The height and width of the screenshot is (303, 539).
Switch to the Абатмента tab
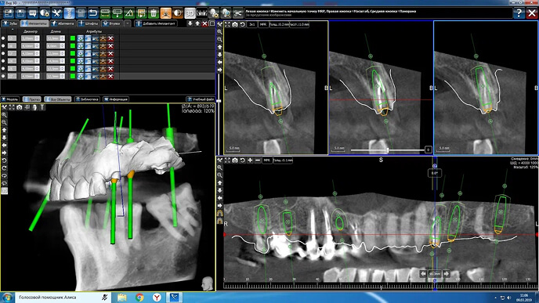[63, 23]
